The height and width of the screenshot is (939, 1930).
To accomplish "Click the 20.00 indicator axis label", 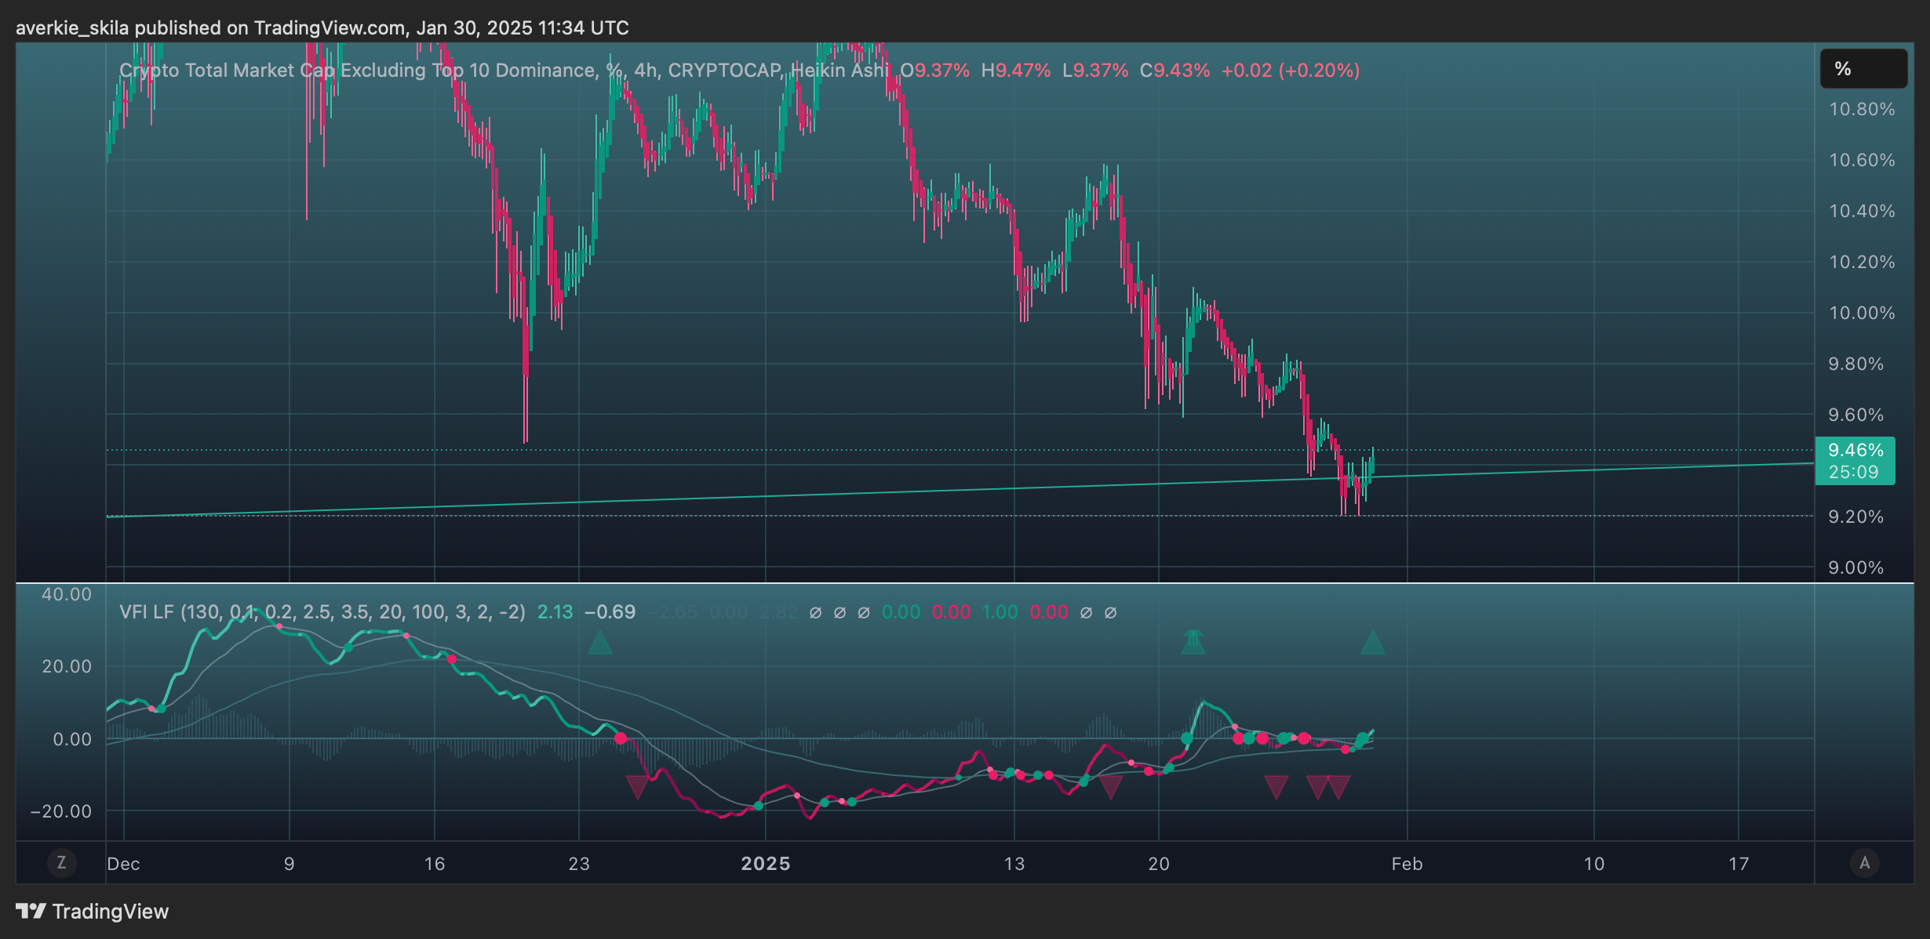I will 67,666.
